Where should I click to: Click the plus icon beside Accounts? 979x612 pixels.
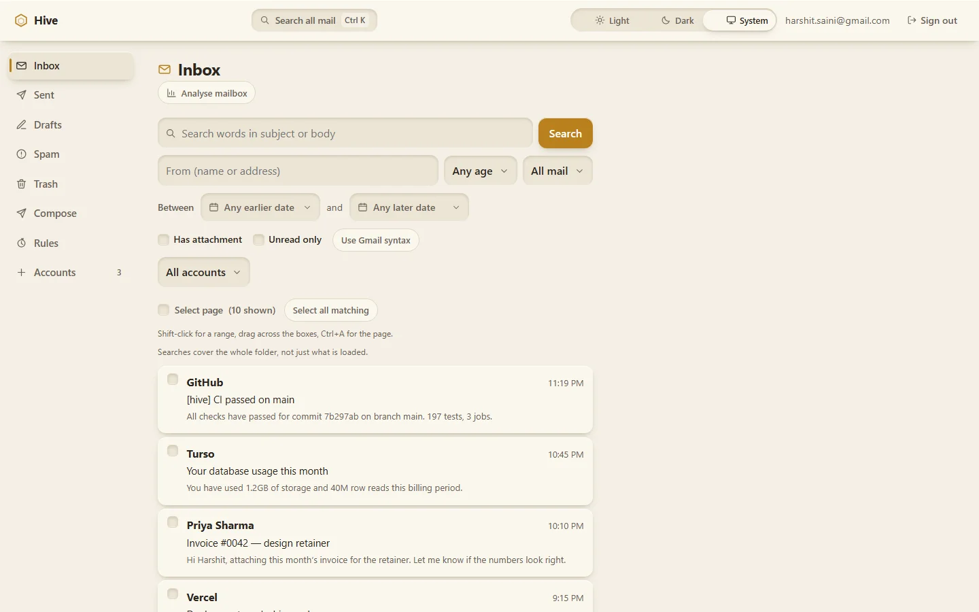click(22, 273)
